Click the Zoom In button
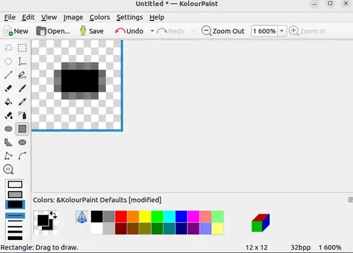This screenshot has height=253, width=353. 307,31
